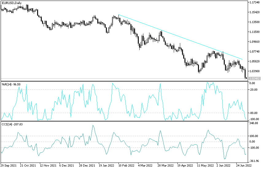Screen dimensions: 264x169
Task: Click the 10 Feb 2022 date label
Action: (x=126, y=165)
